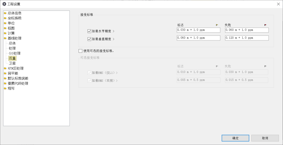
Task: Click the folder icon beside 要素代码处理
Action: (5, 84)
